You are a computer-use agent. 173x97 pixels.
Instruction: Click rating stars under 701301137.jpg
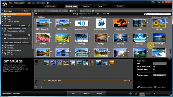[x=59, y=32]
